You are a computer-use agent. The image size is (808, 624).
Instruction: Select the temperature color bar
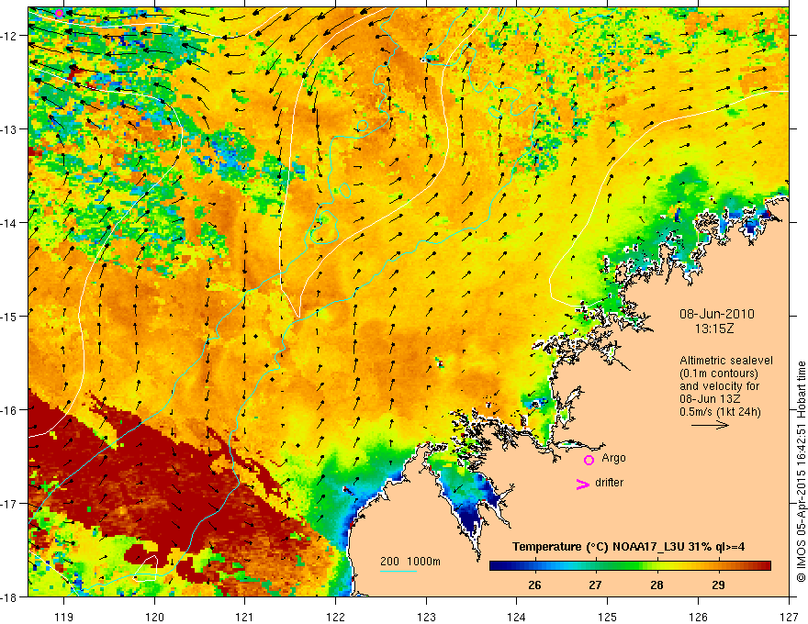630,566
